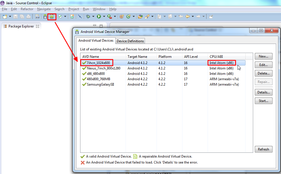Click the New Java Package icon
The image size is (281, 174).
point(122,17)
